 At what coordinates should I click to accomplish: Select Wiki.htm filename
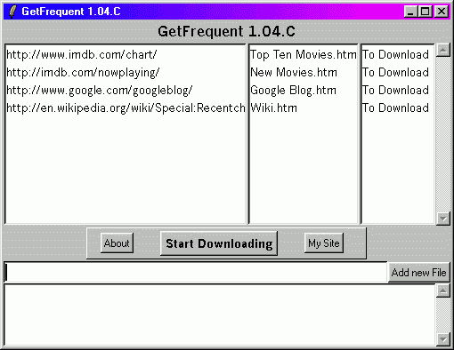tap(304, 108)
